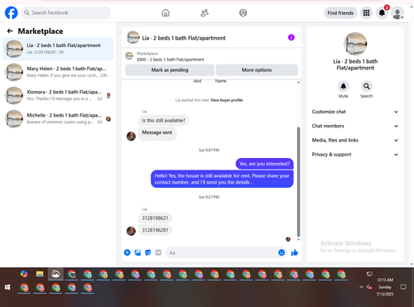Image resolution: width=414 pixels, height=307 pixels.
Task: Mute this chat with the bell icon
Action: point(344,86)
